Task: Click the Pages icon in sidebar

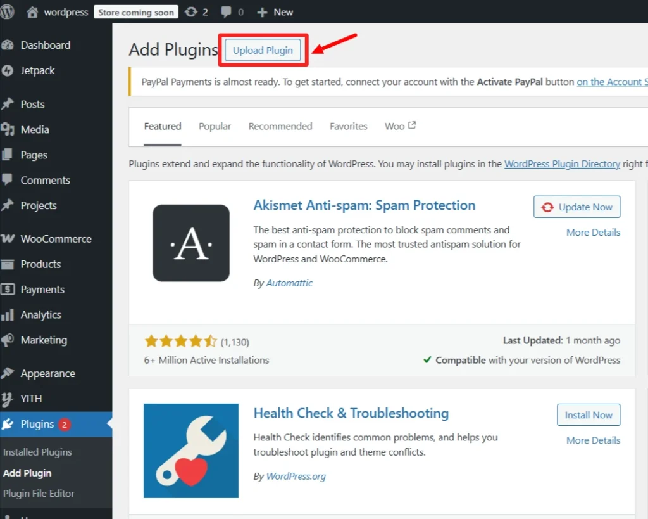Action: point(7,155)
